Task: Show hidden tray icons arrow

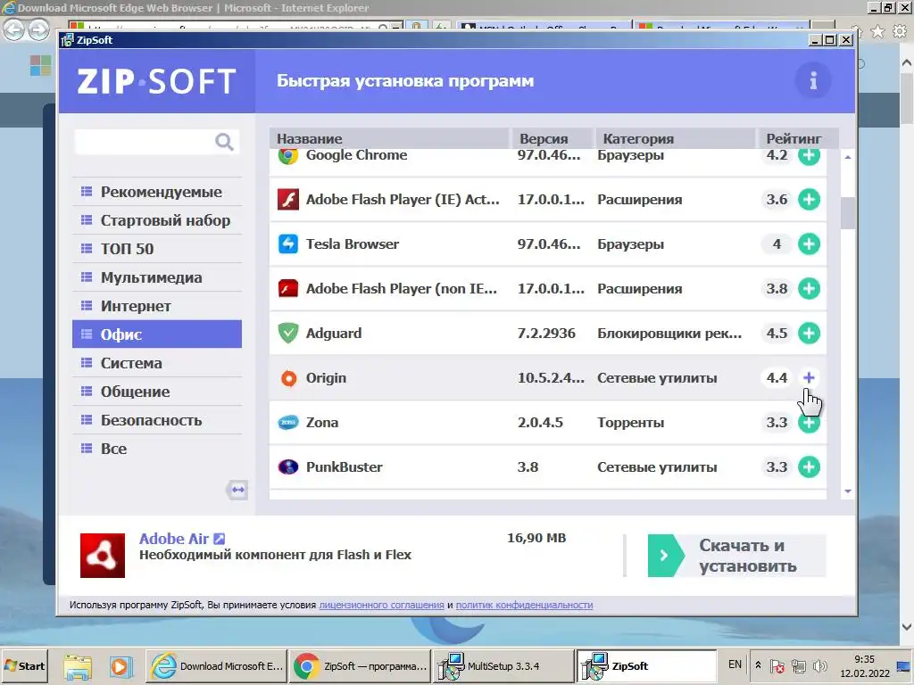Action: 758,664
